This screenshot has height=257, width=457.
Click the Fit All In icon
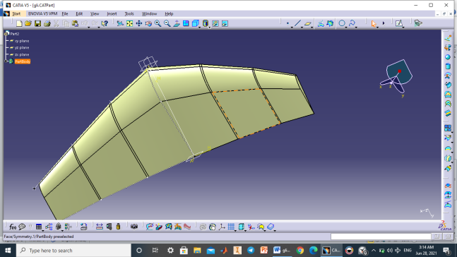[129, 23]
